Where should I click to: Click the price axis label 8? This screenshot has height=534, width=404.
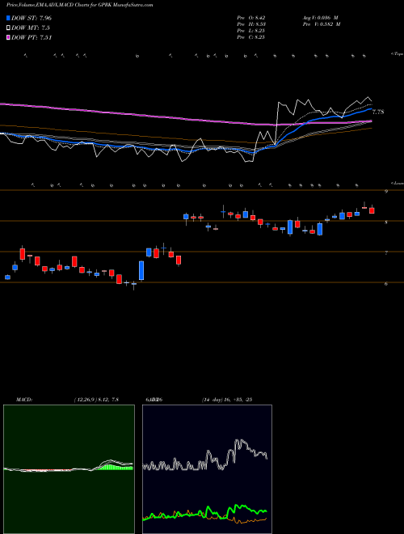386,222
